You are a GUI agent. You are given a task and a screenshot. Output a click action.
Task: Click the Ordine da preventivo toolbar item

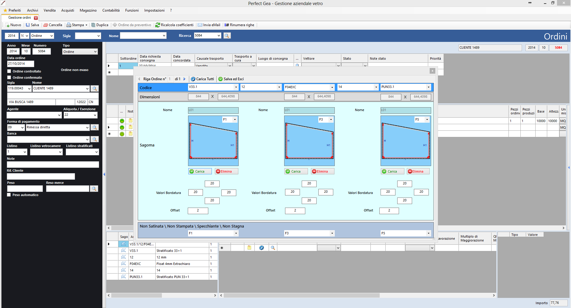click(132, 25)
